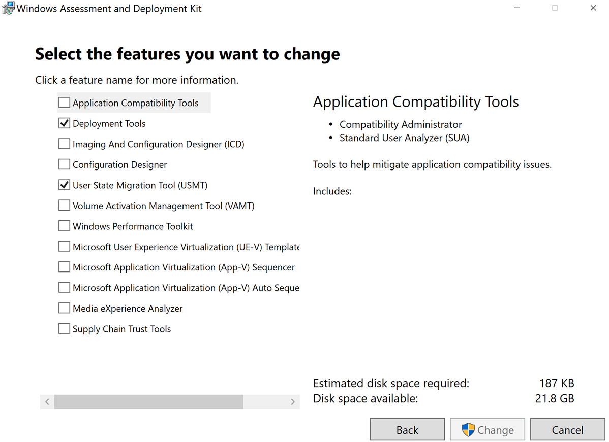
Task: Cancel the feature change wizard
Action: click(567, 430)
